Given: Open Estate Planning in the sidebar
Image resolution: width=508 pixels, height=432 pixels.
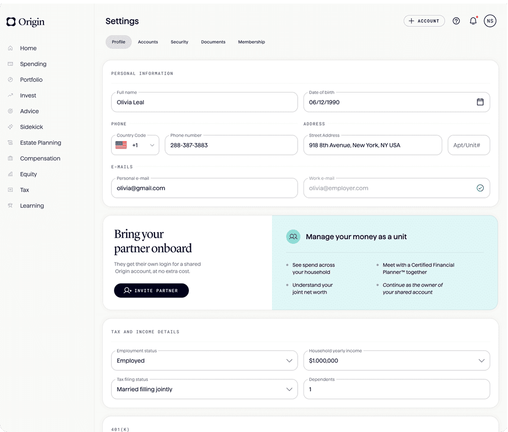Looking at the screenshot, I should coord(41,143).
